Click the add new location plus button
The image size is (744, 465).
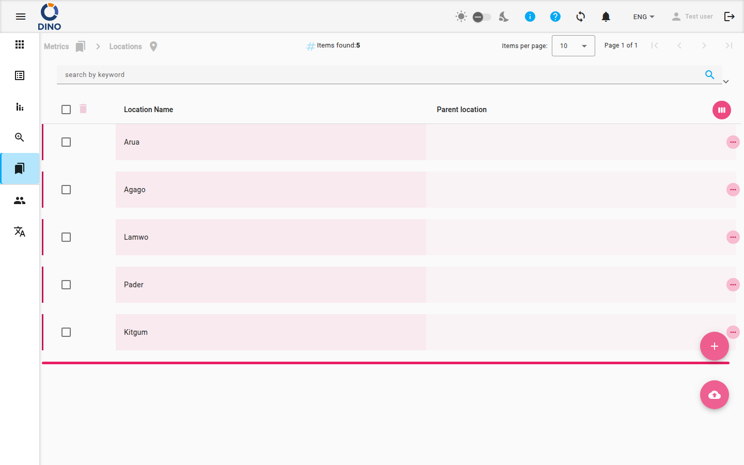[715, 346]
